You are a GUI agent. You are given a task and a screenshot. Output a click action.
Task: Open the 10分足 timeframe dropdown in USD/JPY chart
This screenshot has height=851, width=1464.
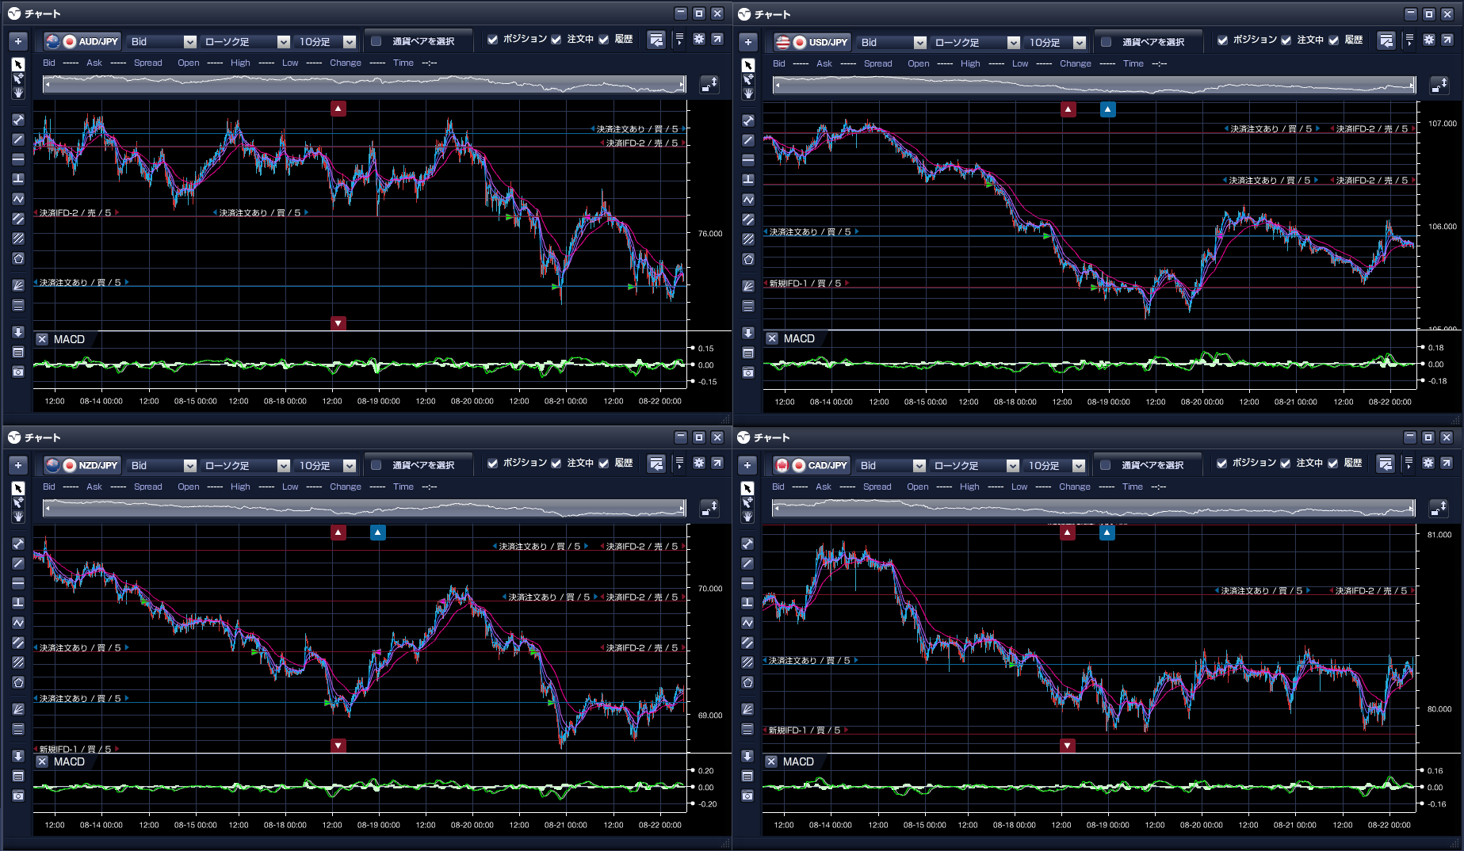click(x=1056, y=42)
